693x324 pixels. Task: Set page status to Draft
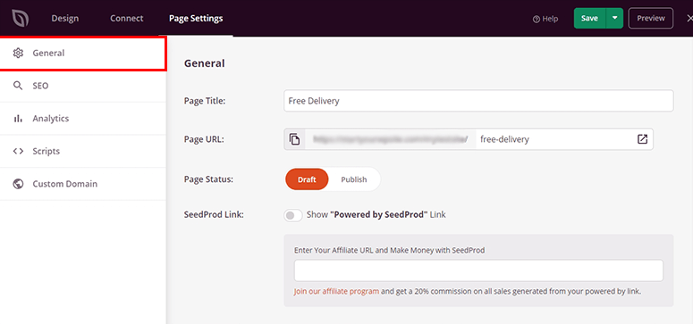click(x=307, y=179)
